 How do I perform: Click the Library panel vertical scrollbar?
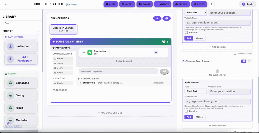42,41
